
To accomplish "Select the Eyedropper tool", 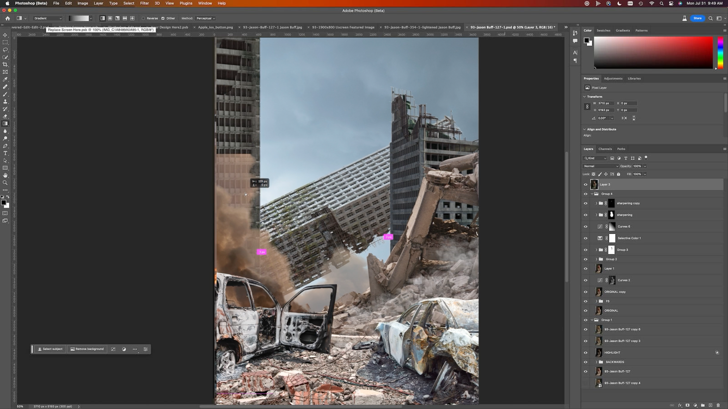I will [x=5, y=79].
